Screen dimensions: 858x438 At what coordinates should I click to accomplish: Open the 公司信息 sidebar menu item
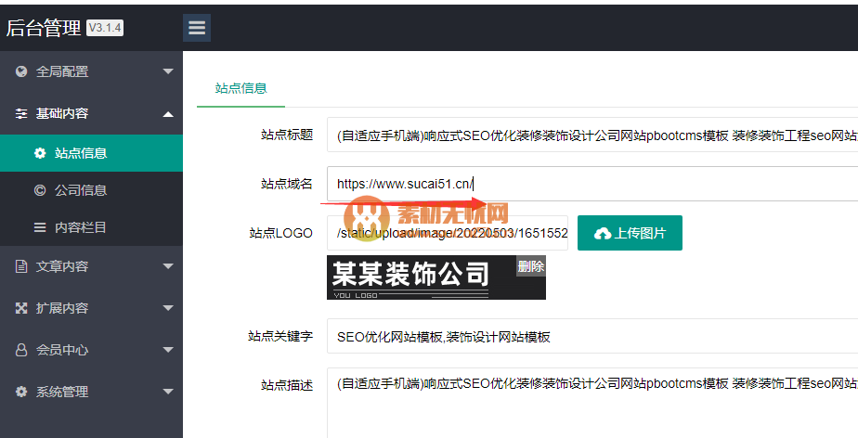[91, 190]
